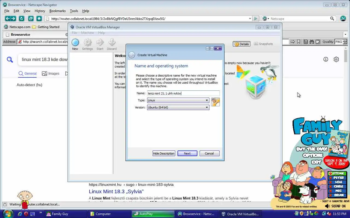Viewport: 350px width, 218px height.
Task: Click Hide Description button
Action: (164, 153)
